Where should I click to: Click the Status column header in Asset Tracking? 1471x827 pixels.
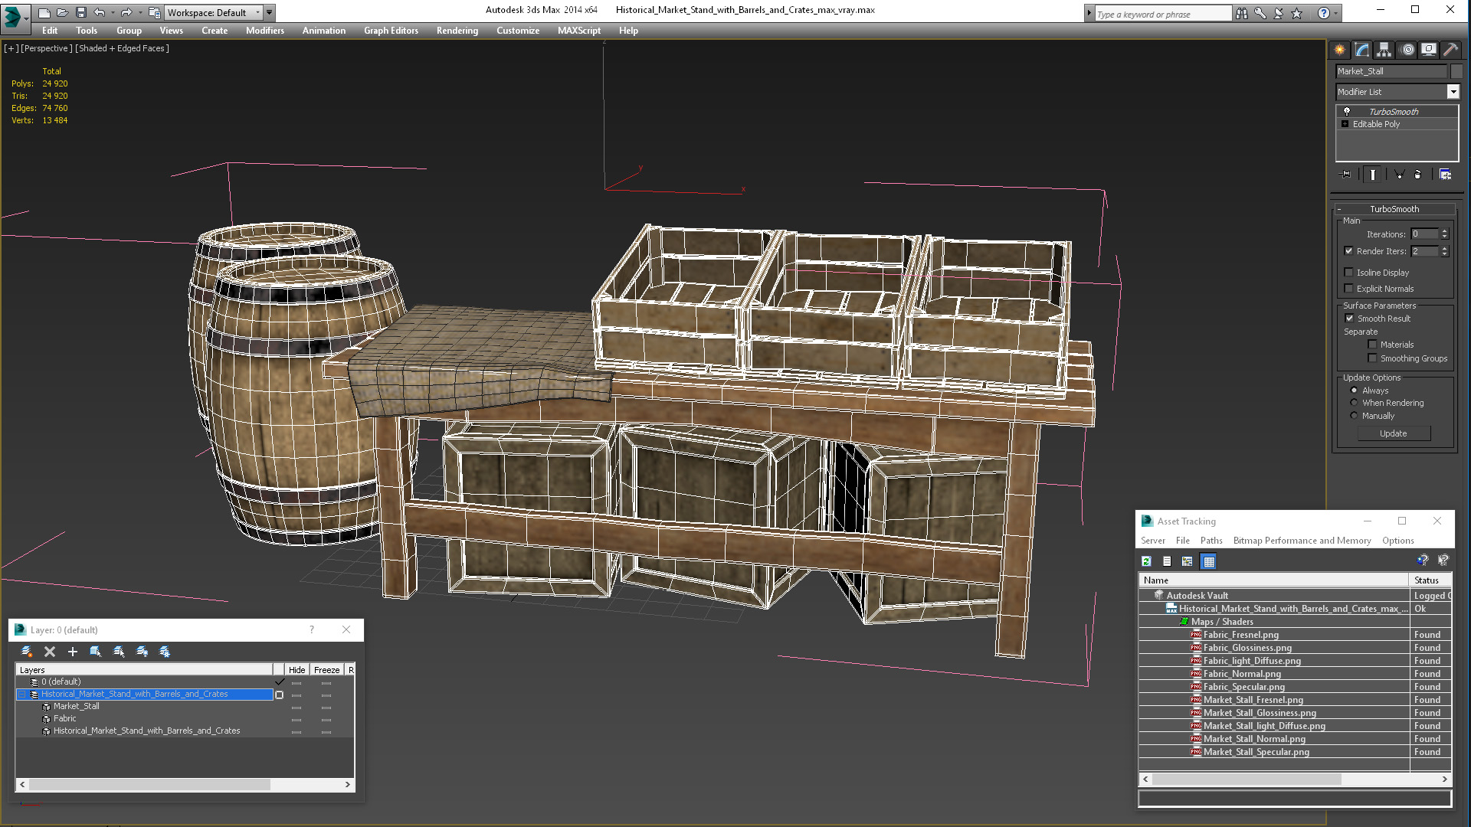1430,580
